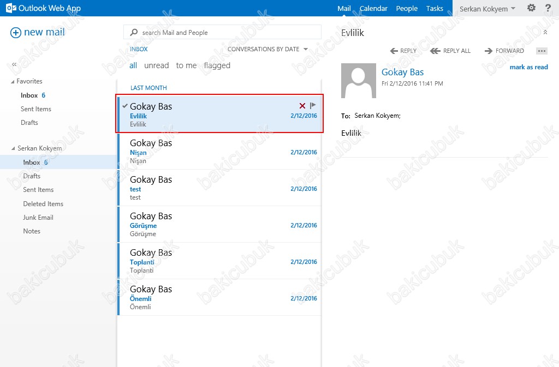Flag the Evlilik message

pyautogui.click(x=313, y=105)
